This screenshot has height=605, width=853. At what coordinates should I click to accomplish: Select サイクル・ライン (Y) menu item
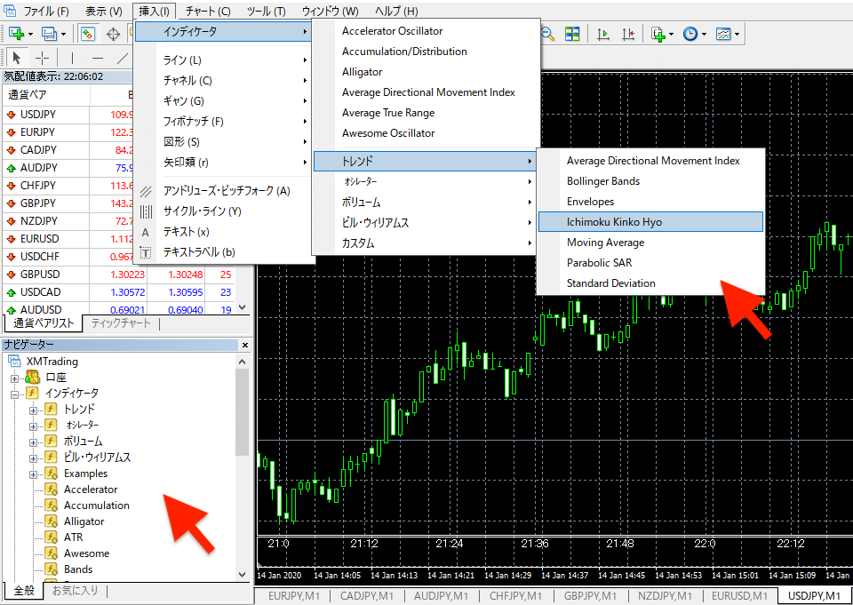tap(224, 211)
